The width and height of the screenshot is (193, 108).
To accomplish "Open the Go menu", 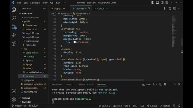I will click(x=52, y=3).
